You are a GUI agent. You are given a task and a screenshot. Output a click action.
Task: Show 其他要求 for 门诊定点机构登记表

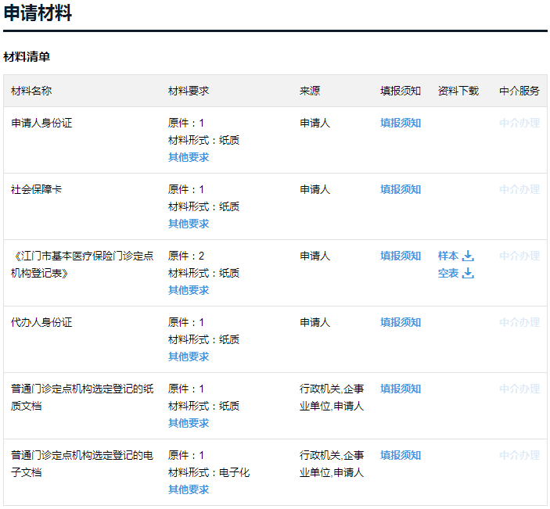tap(189, 290)
